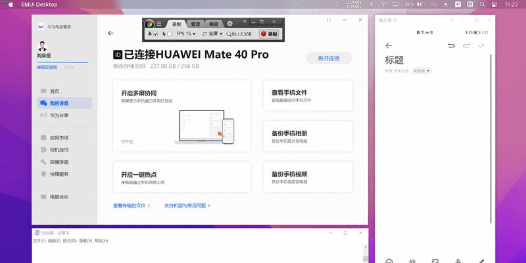
Task: Switch to the 录制 tab in the recorder
Action: 176,24
